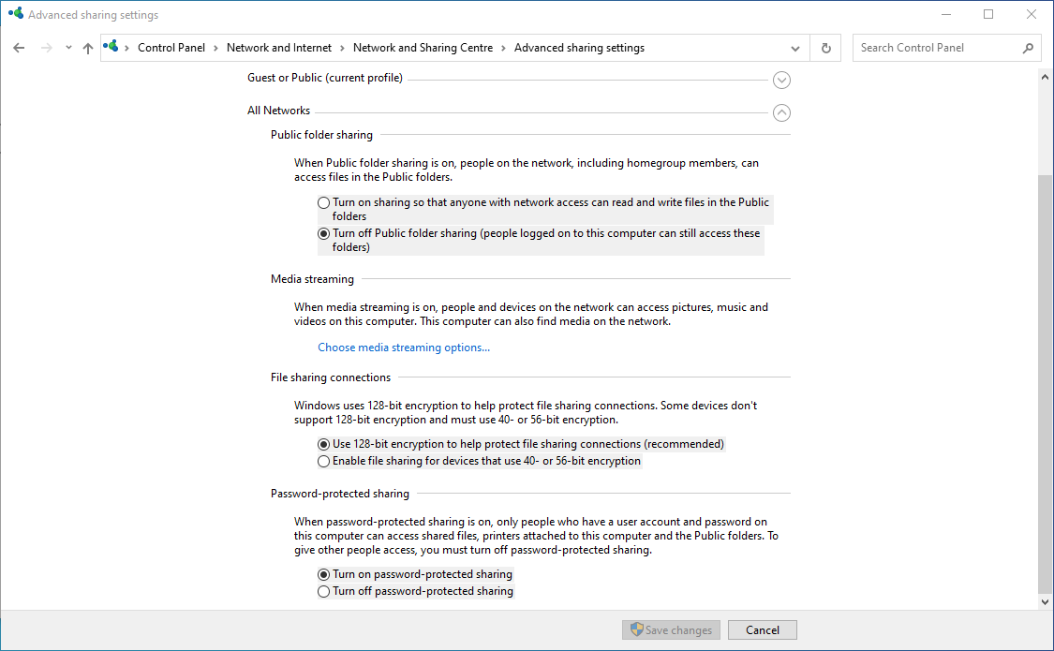Click the Save changes button
The width and height of the screenshot is (1054, 651).
tap(671, 629)
